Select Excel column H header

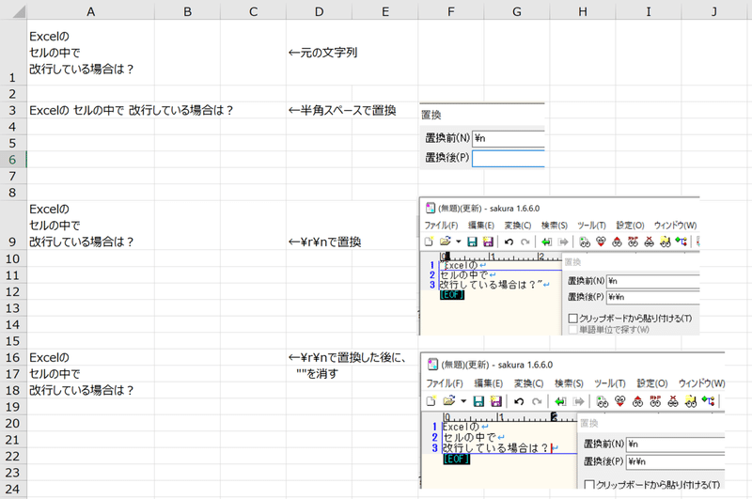coord(582,11)
